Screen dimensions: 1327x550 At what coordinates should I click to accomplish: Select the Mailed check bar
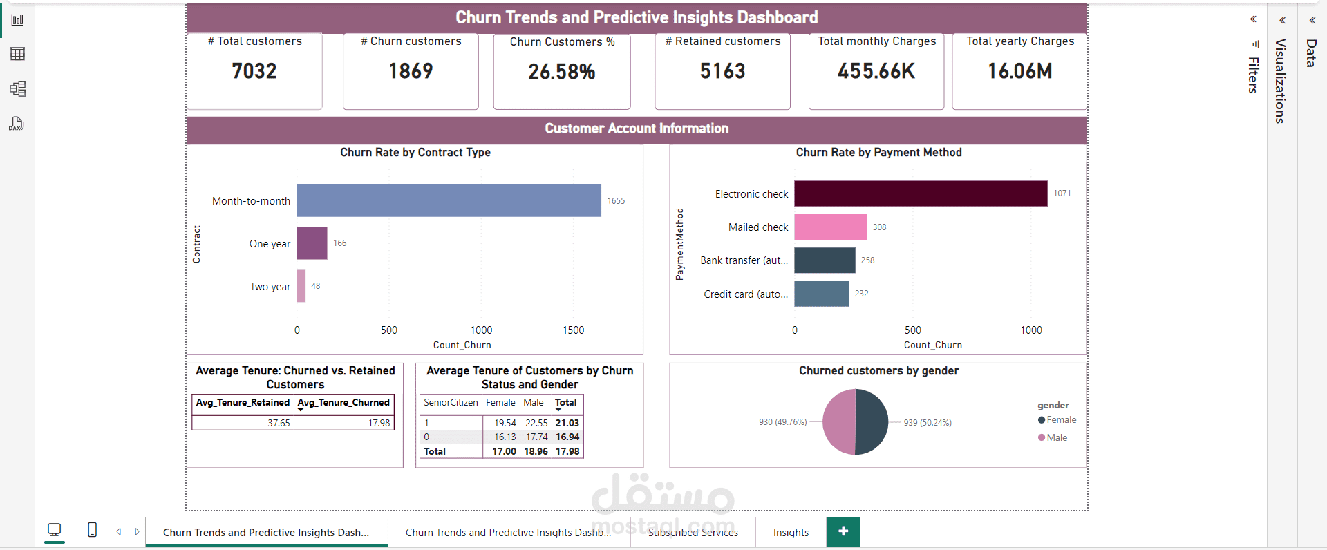831,227
